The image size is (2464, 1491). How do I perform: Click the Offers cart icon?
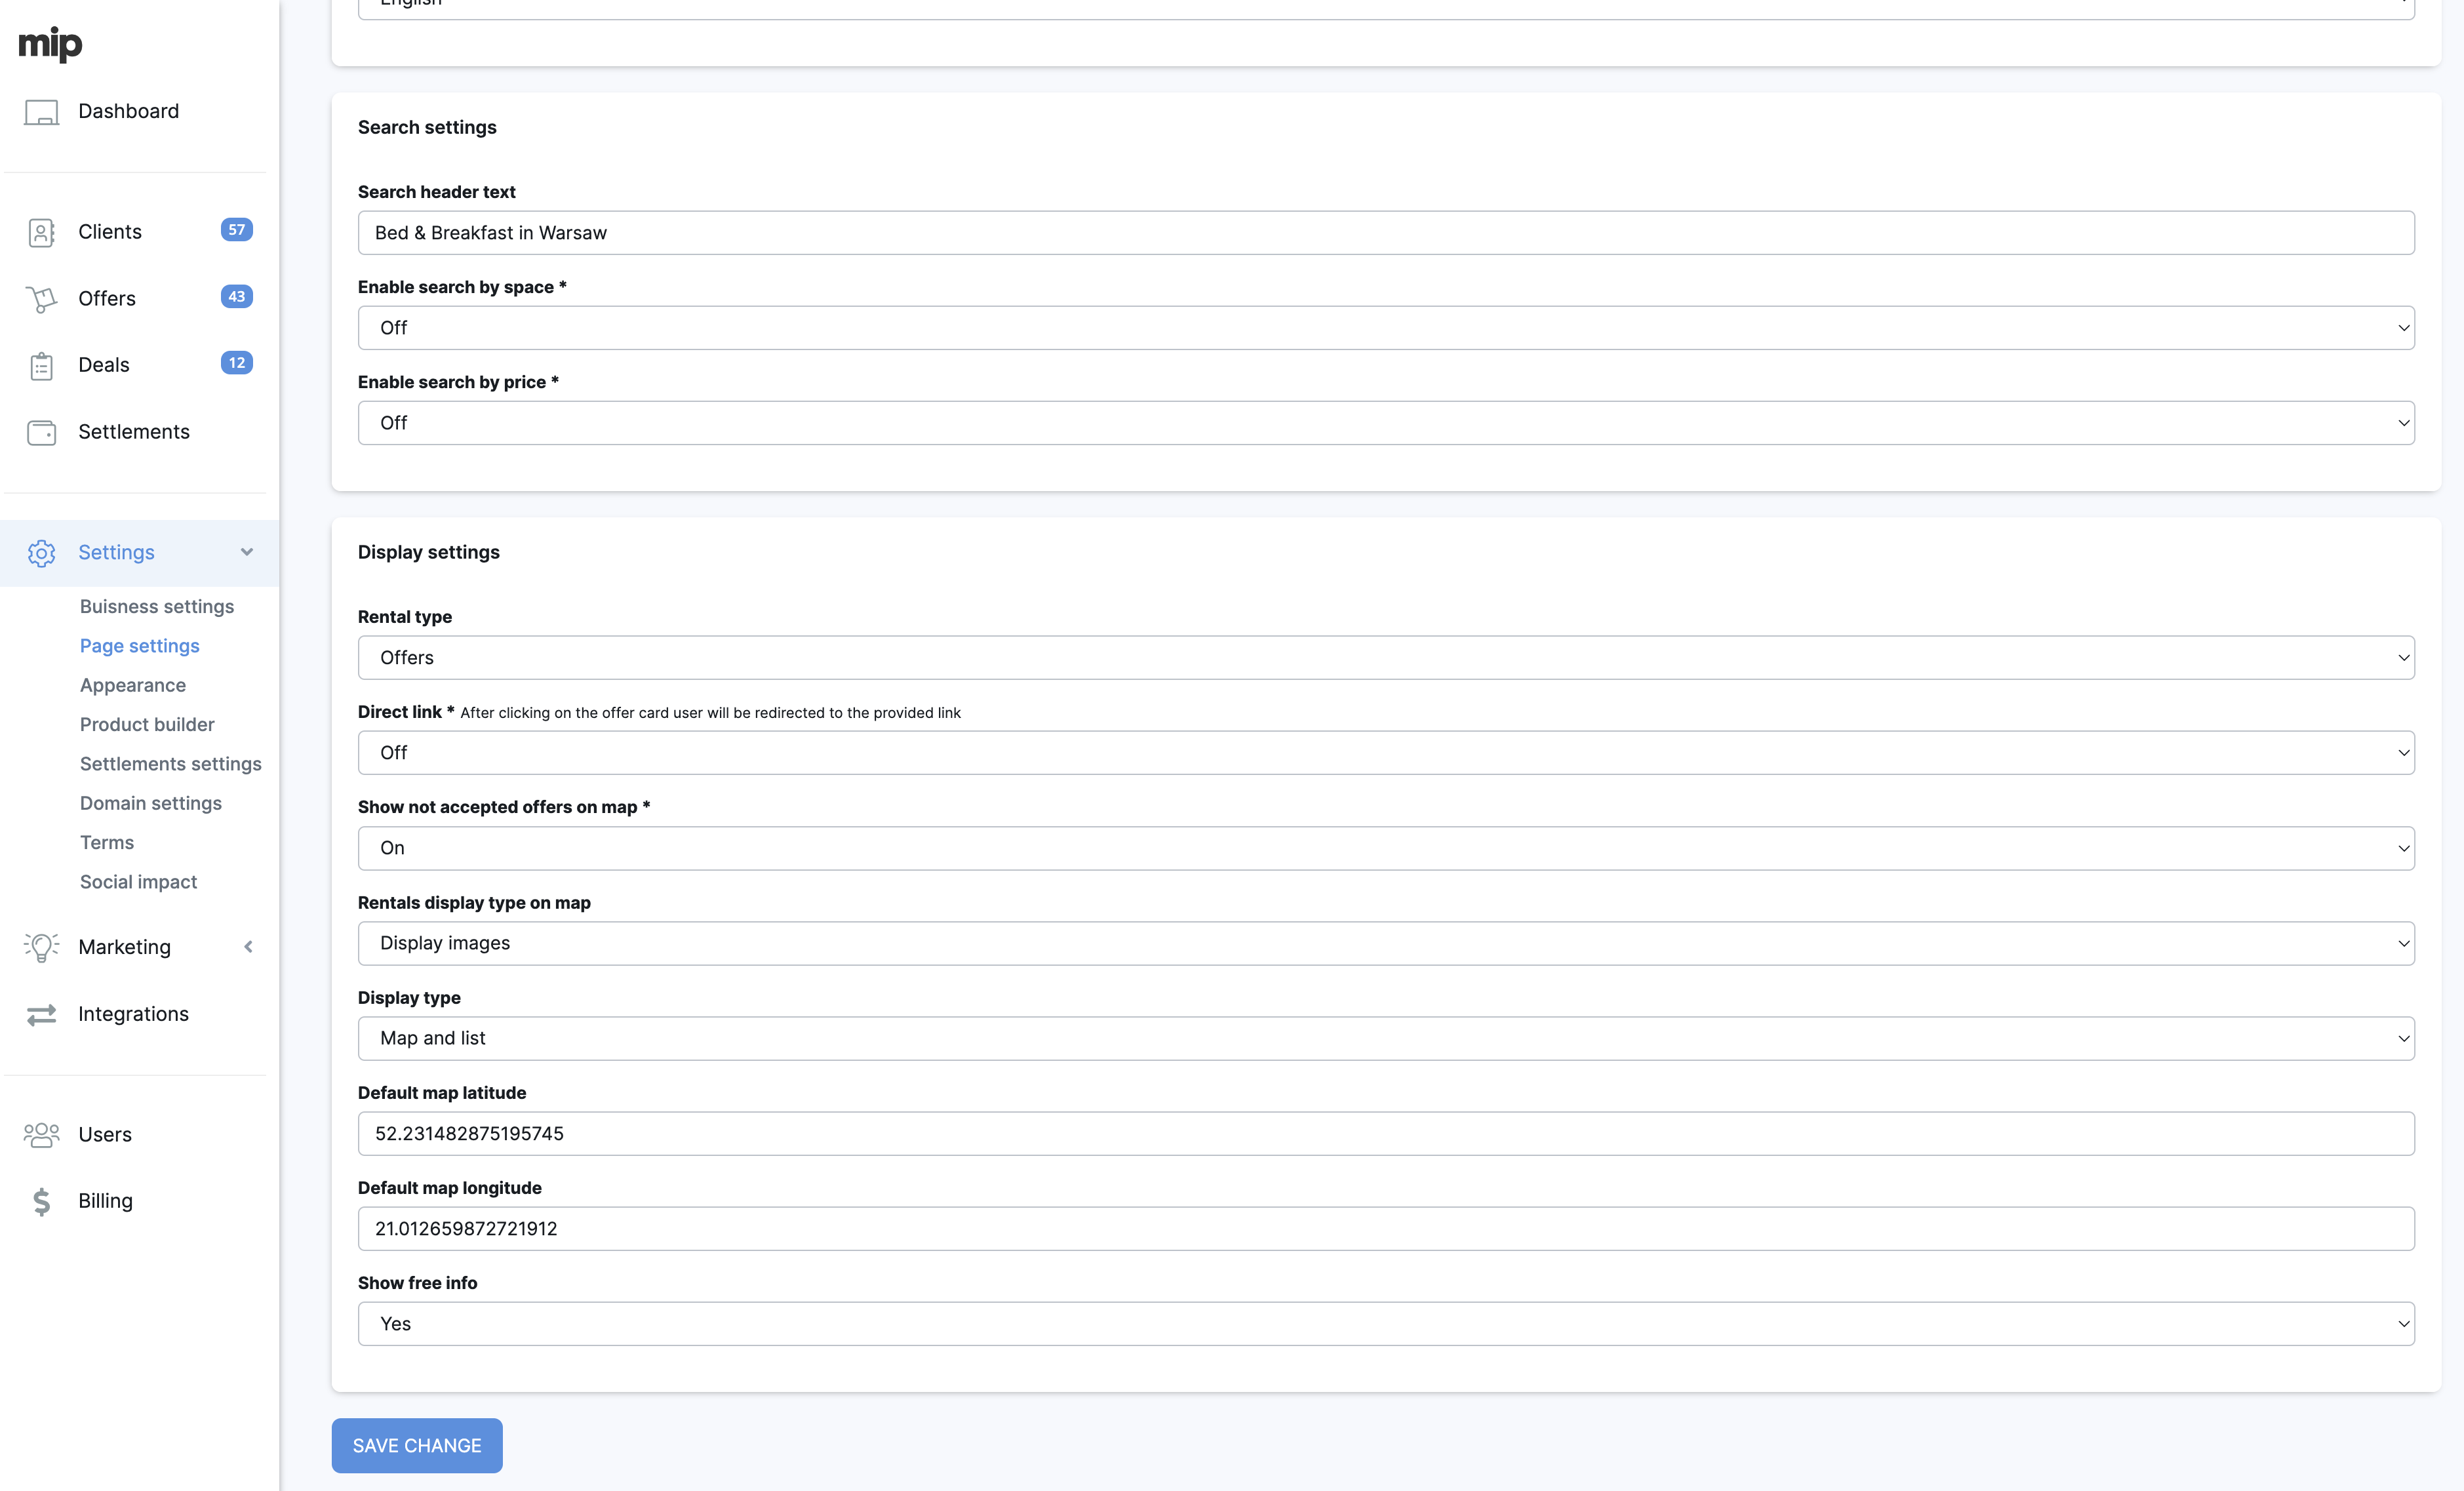41,299
